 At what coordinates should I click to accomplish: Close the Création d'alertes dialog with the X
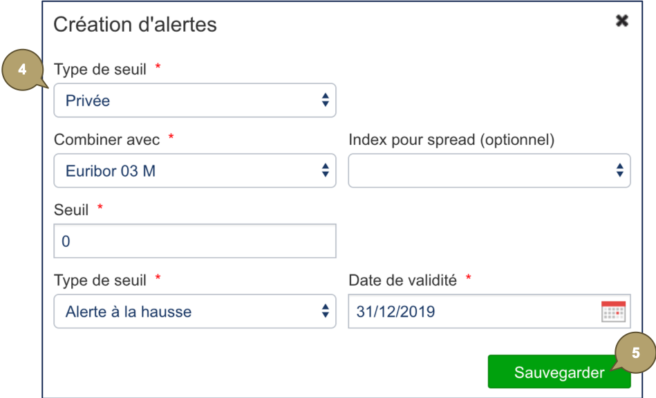pos(621,21)
